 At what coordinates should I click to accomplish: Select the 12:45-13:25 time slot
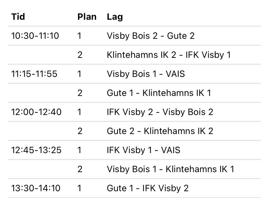click(36, 150)
